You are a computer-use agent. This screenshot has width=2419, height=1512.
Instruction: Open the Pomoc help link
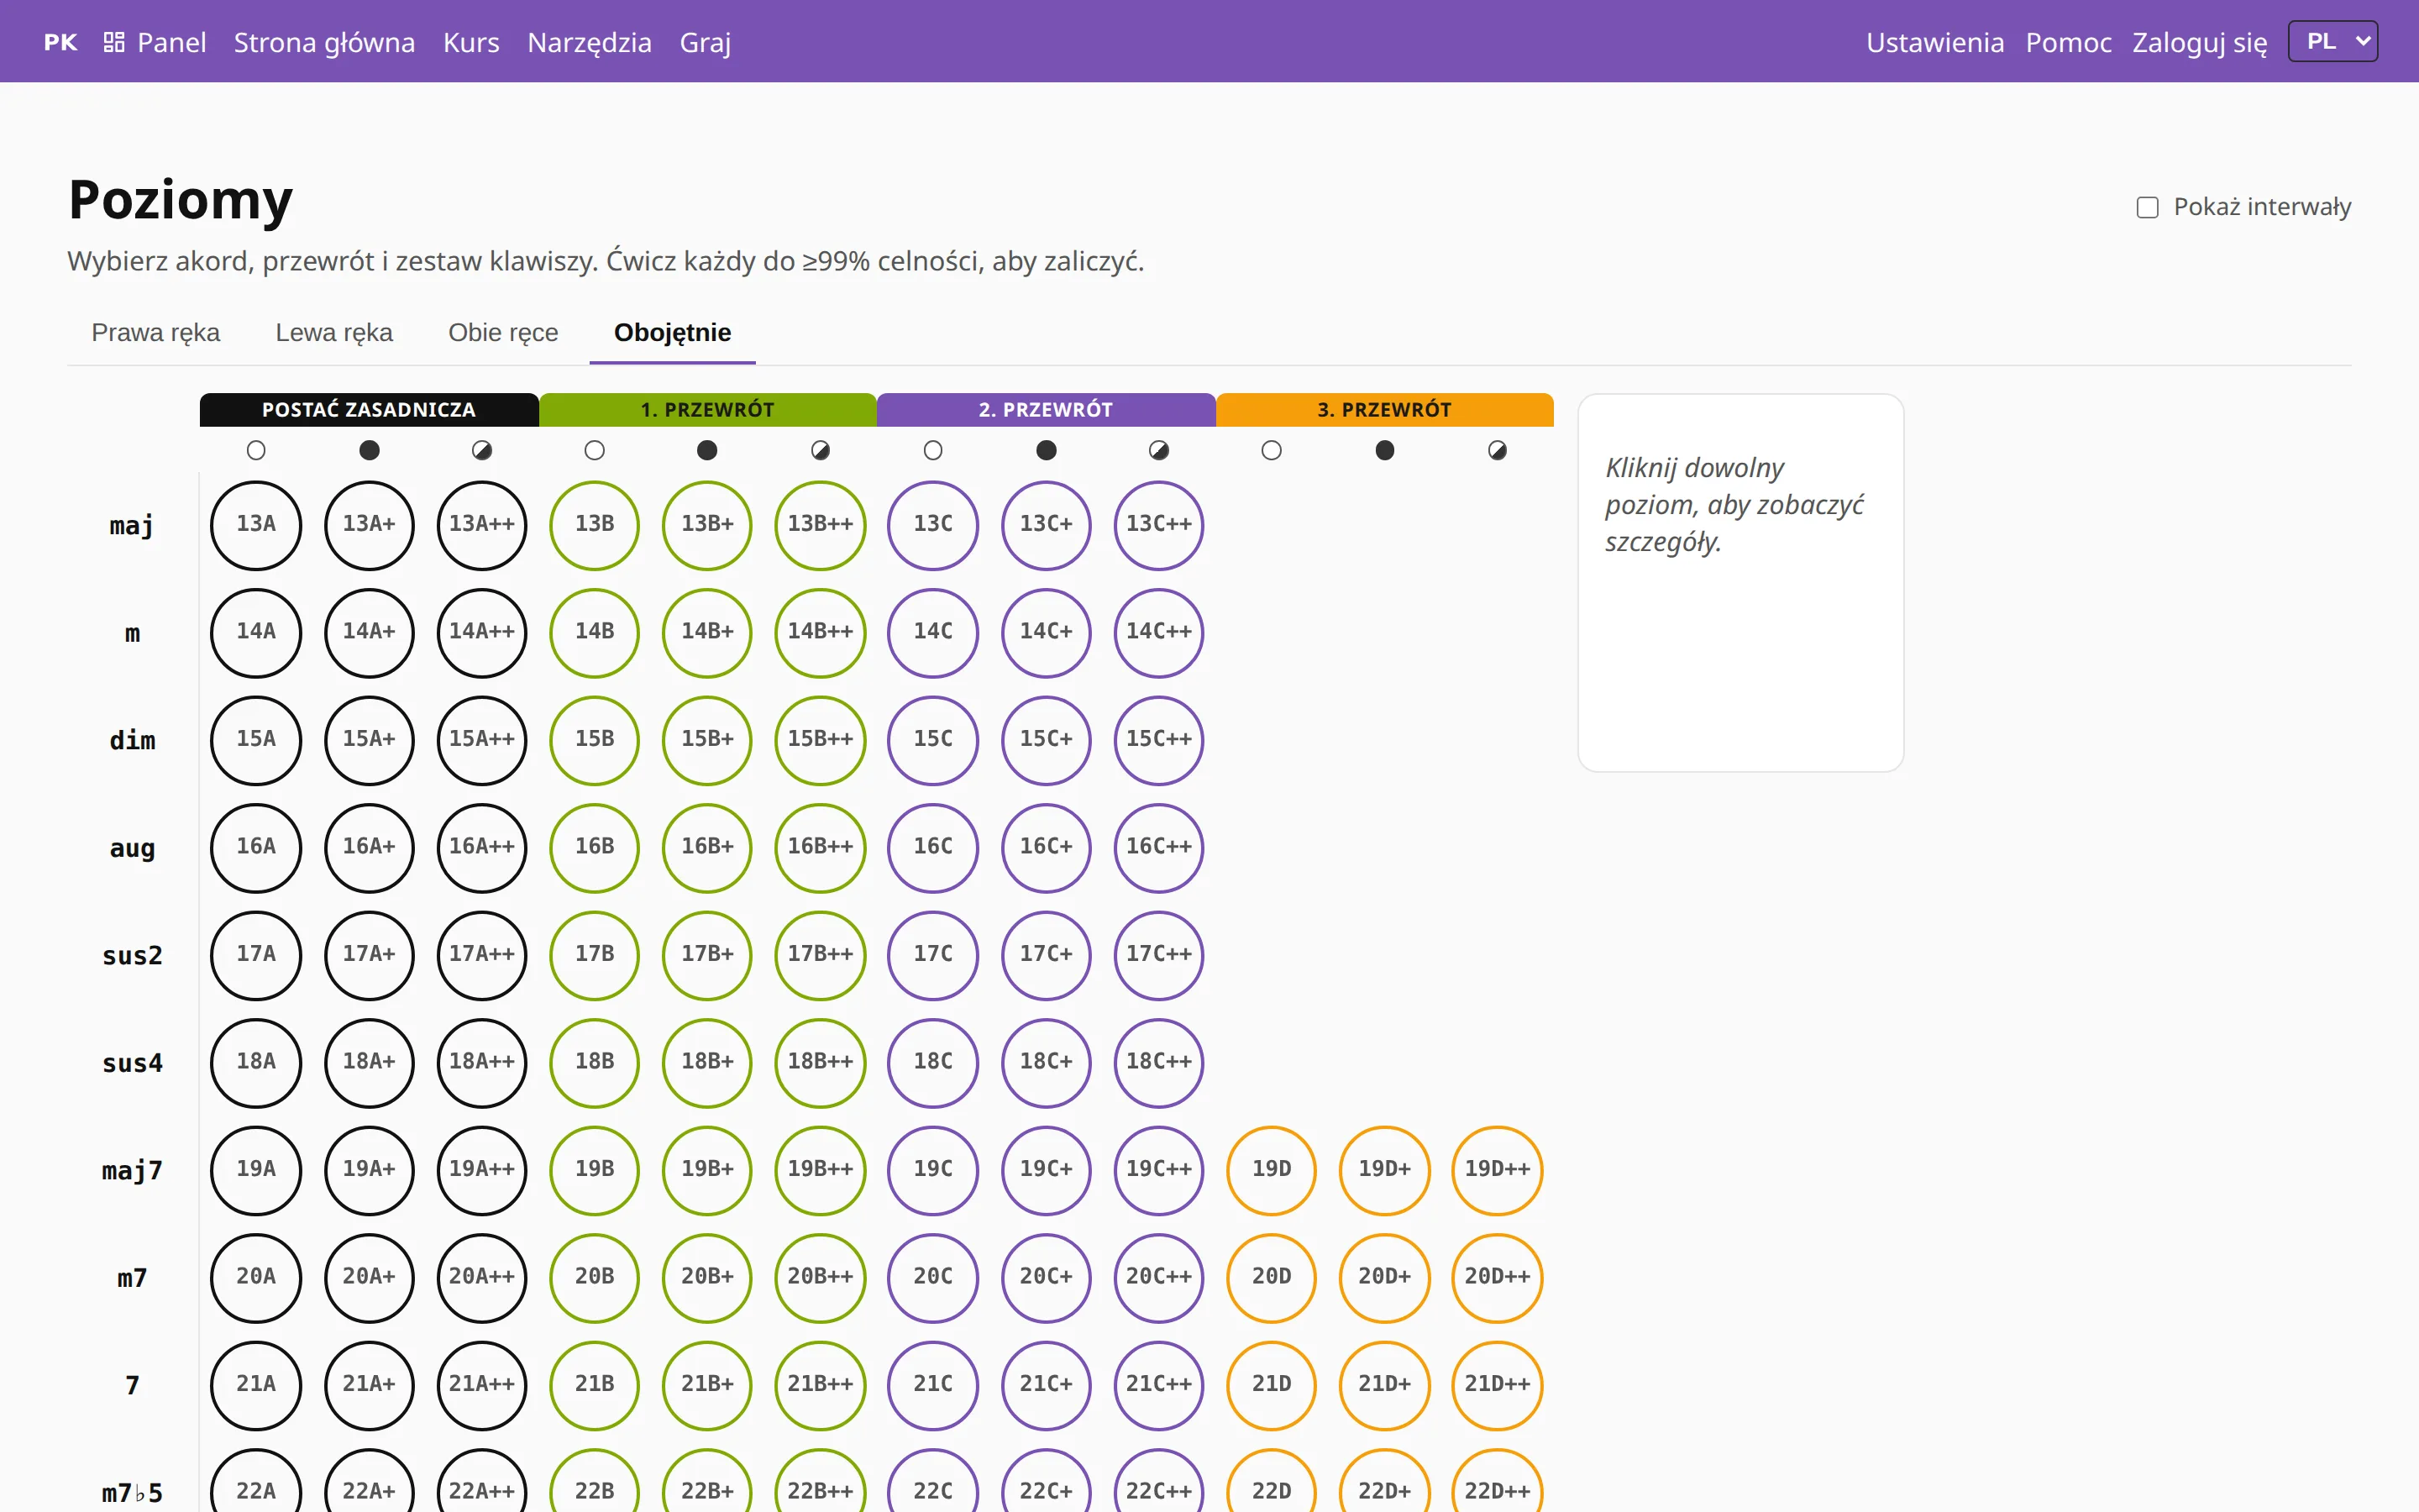click(2068, 42)
